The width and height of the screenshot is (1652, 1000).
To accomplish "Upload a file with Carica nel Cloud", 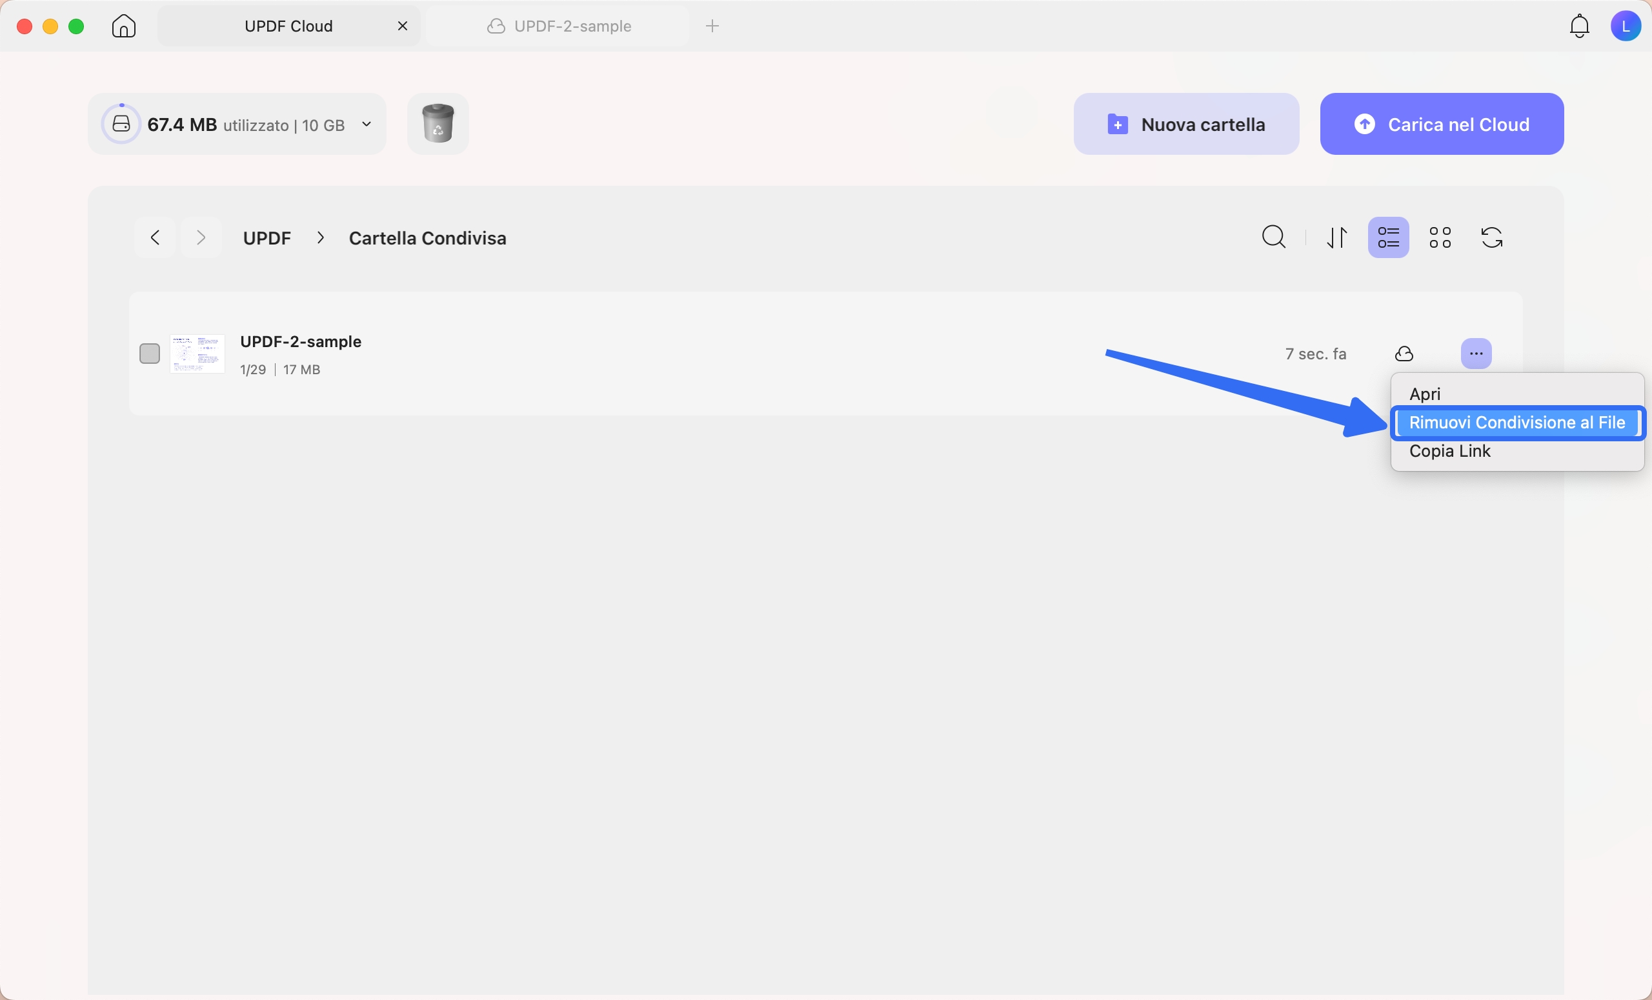I will [1442, 124].
